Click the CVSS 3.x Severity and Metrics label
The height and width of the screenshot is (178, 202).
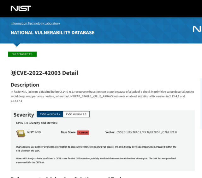click(x=37, y=123)
